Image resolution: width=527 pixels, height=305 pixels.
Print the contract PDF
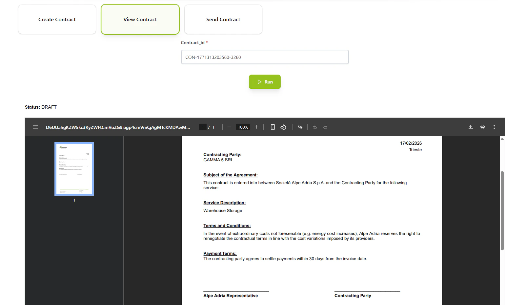click(x=482, y=127)
